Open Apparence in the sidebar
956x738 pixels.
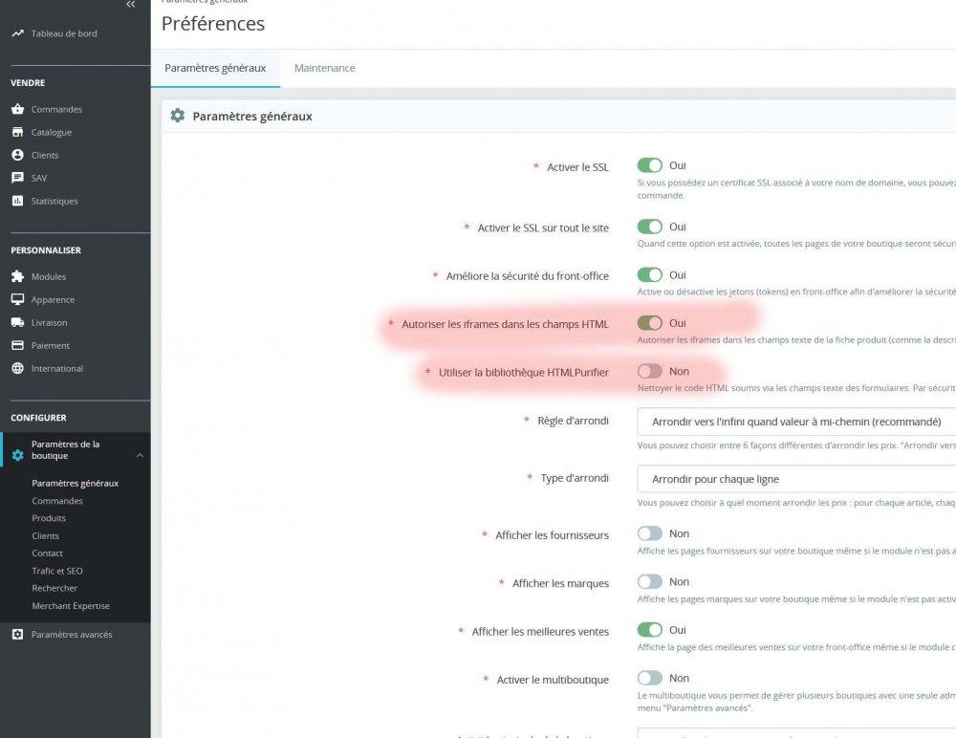[x=53, y=300]
